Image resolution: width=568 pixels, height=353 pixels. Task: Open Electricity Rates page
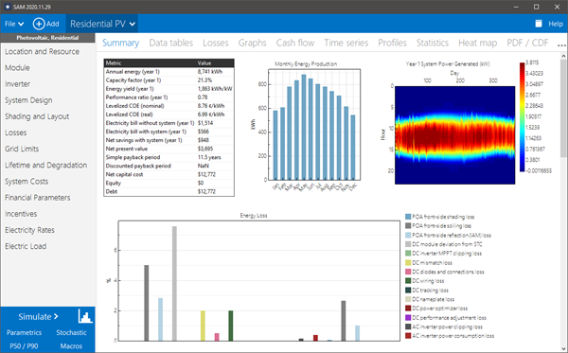pos(29,230)
